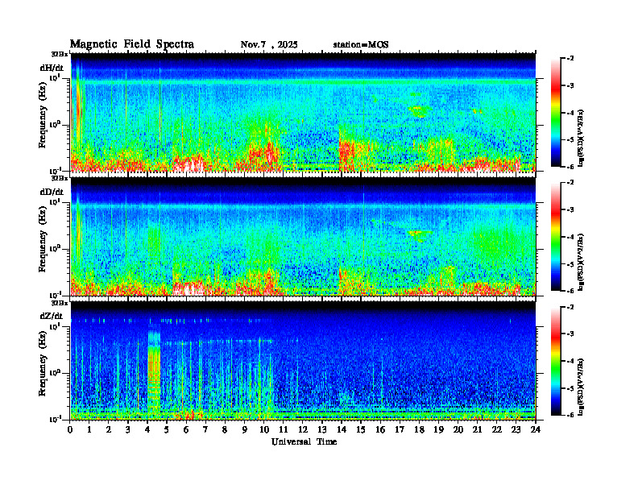Click the "32Hz" label above the dH/dt panel
638x493 pixels.
(60, 54)
